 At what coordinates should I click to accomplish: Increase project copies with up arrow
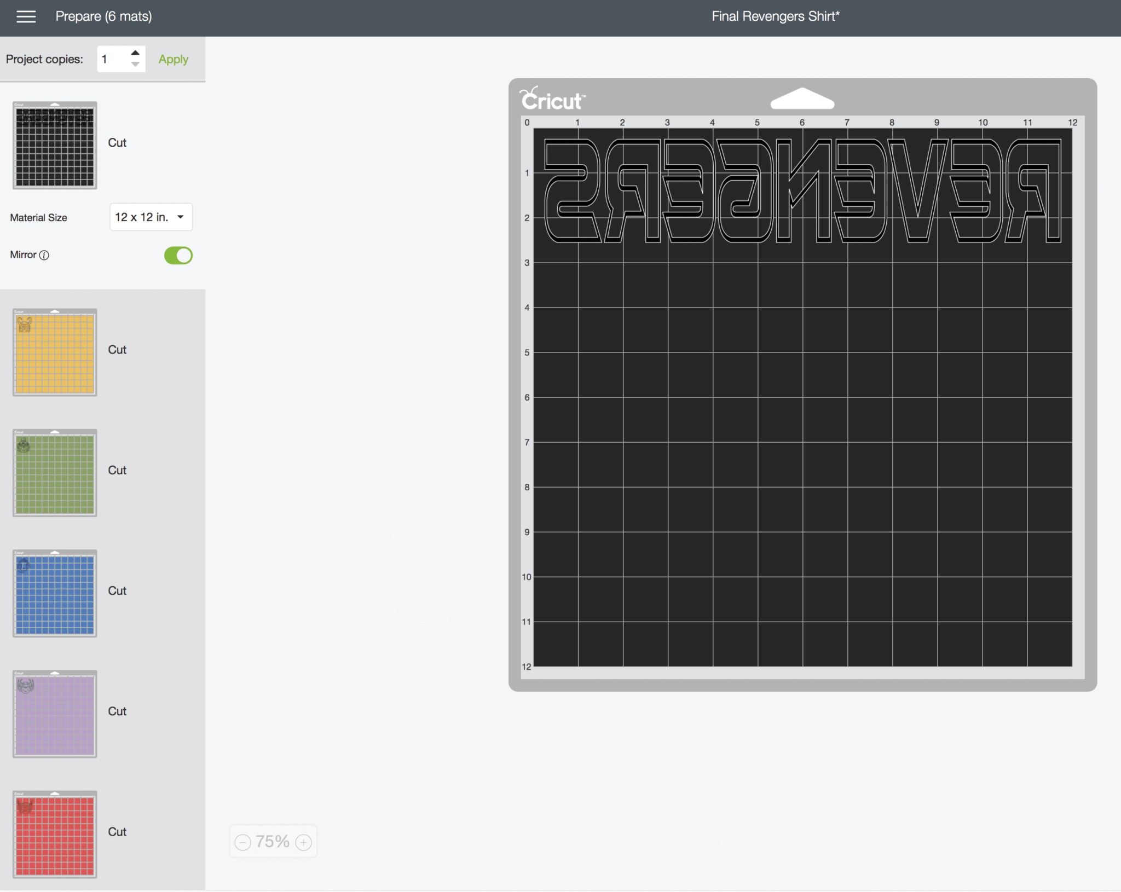pyautogui.click(x=135, y=53)
